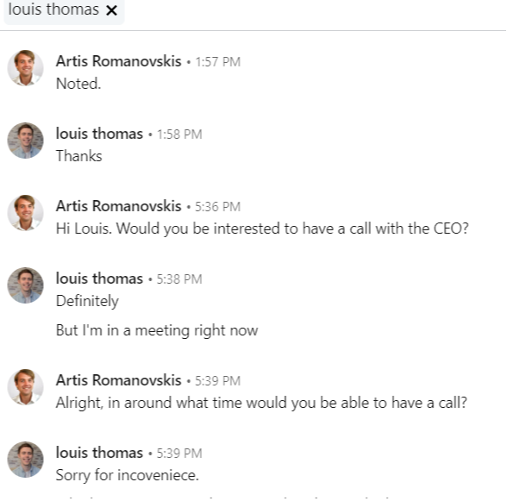Open Artis Romanovskis avatar at 5:39 PM
The width and height of the screenshot is (507, 501).
point(26,387)
